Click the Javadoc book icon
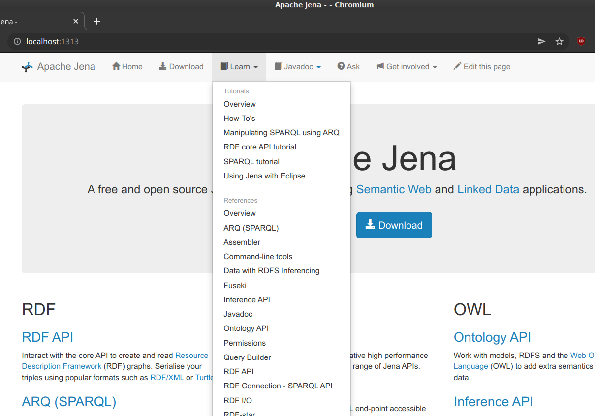595x416 pixels. [278, 66]
